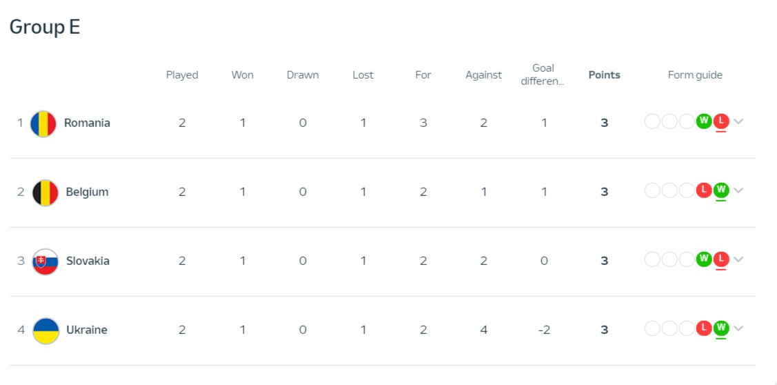Click the Romania flag icon
The width and height of the screenshot is (777, 385).
click(43, 124)
